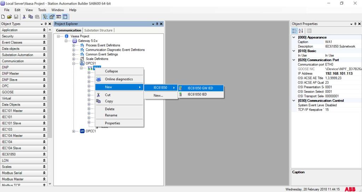Toggle the Project Explorer tree view icon
Image resolution: width=362 pixels, height=192 pixels.
(x=46, y=17)
